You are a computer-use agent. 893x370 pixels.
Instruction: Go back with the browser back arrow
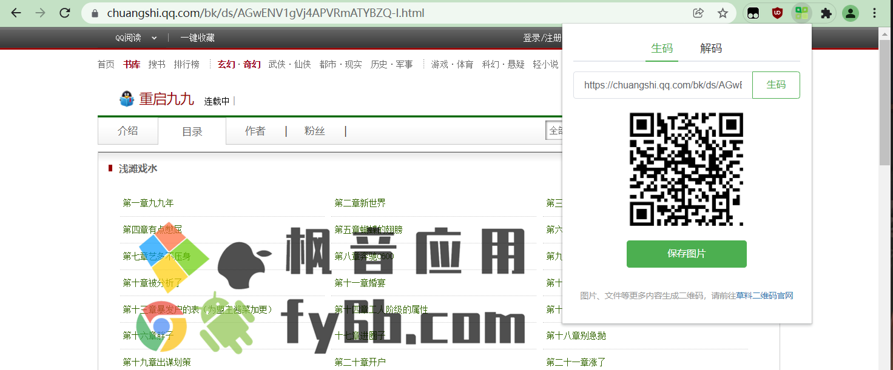[x=16, y=13]
